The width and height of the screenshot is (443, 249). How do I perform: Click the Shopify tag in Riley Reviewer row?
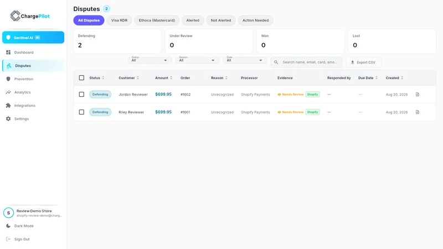tap(312, 112)
